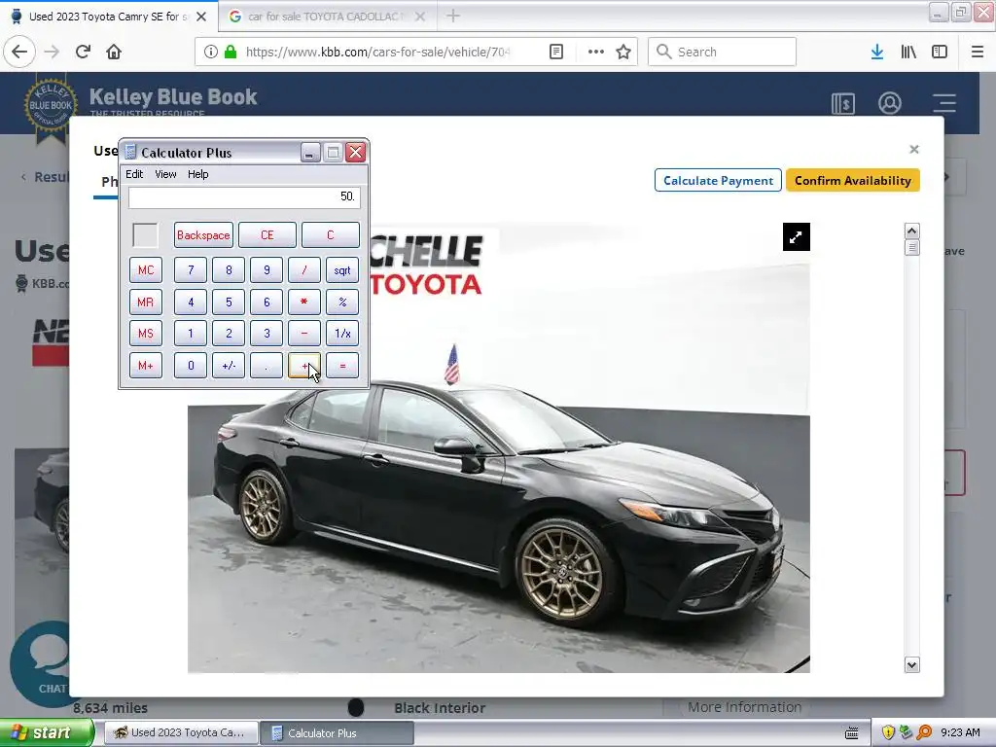Viewport: 996px width, 747px height.
Task: Click calculator digit 4
Action: 191,302
